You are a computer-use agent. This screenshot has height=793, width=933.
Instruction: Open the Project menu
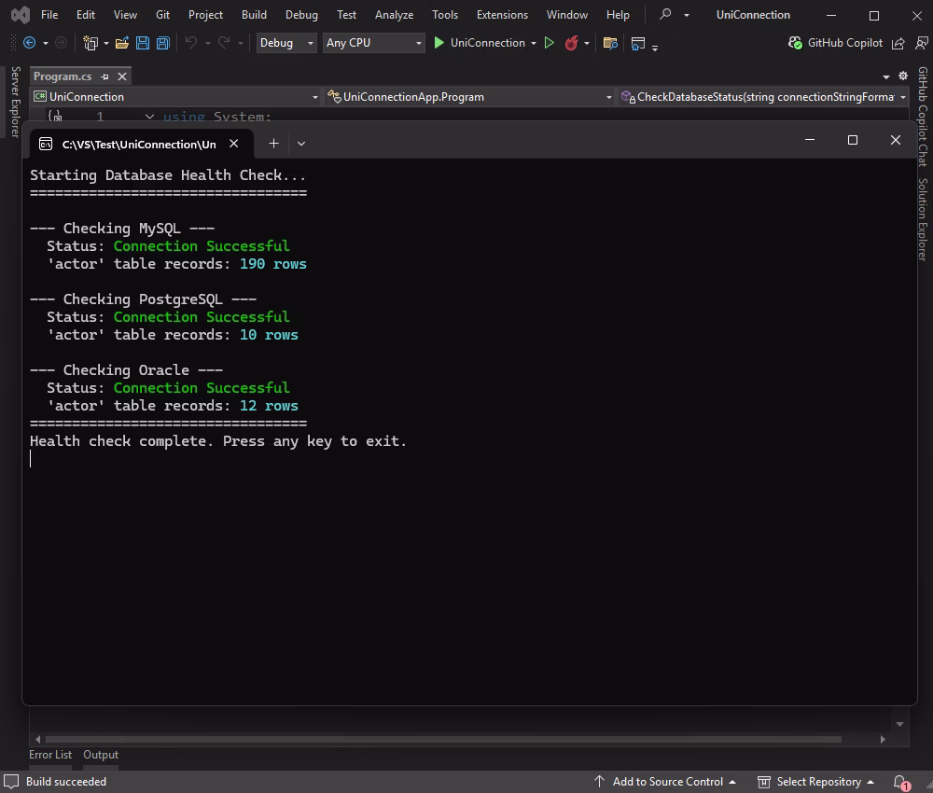pyautogui.click(x=205, y=15)
